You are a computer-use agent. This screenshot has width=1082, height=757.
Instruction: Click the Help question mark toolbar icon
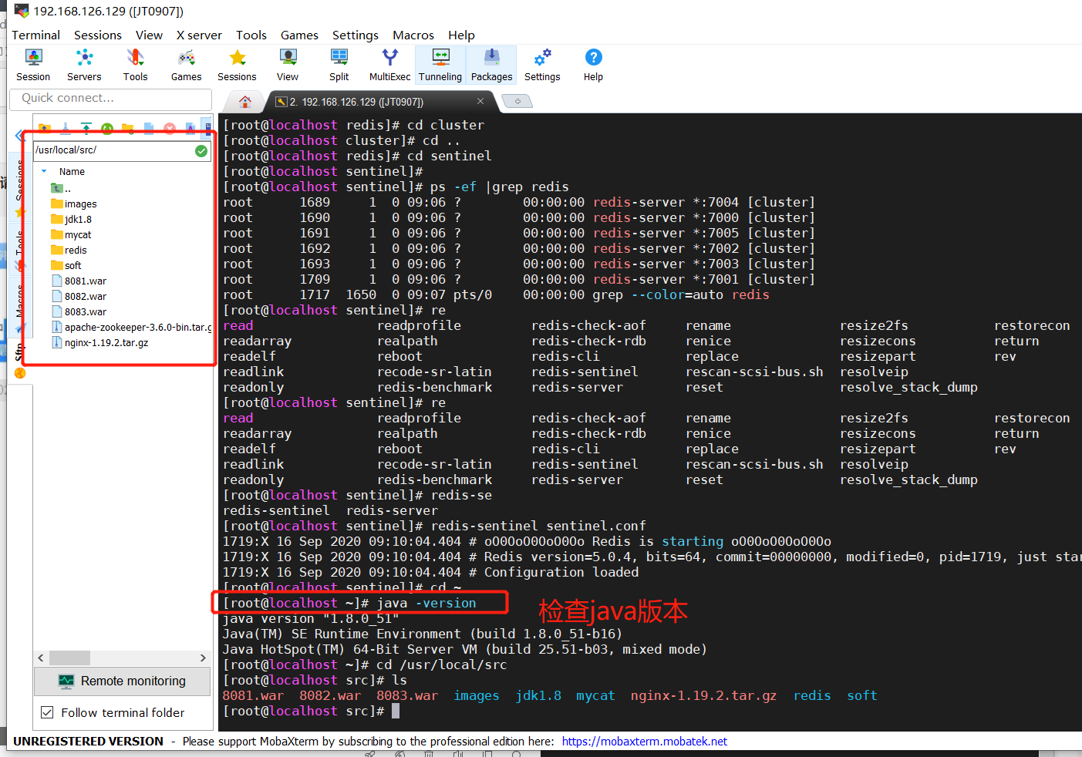[593, 65]
